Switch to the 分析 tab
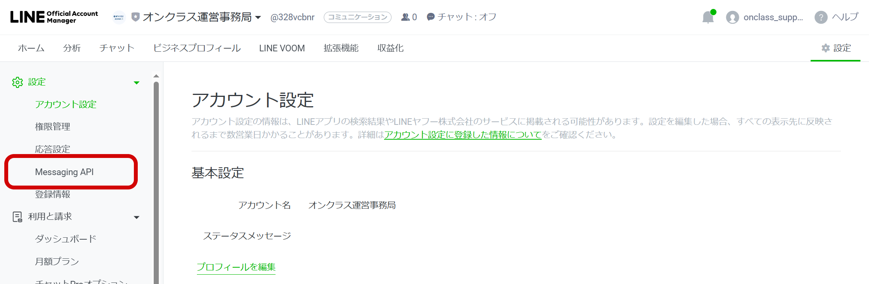The width and height of the screenshot is (869, 284). pyautogui.click(x=72, y=48)
